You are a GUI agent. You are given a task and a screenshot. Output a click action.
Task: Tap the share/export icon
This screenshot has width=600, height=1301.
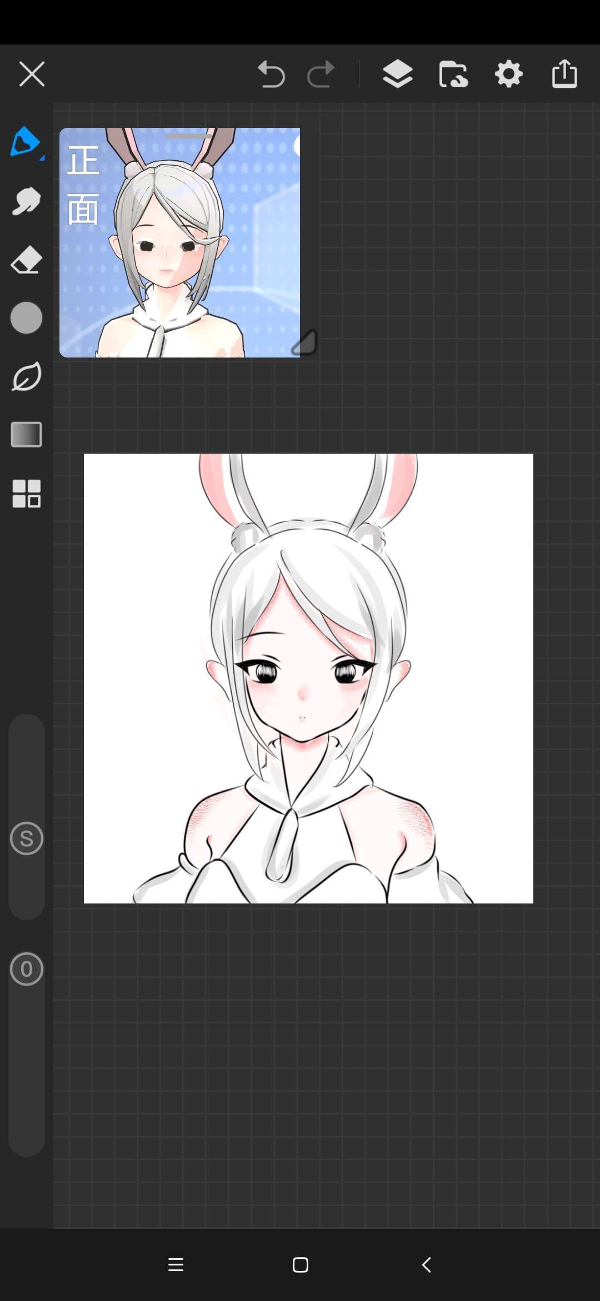tap(564, 74)
